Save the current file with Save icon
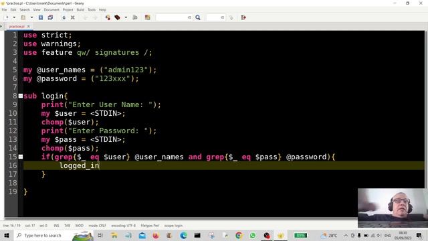Screen dimensions: 428x241 (x=41, y=17)
